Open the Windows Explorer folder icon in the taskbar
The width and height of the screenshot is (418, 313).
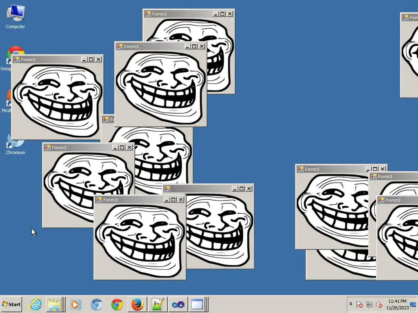click(x=54, y=304)
